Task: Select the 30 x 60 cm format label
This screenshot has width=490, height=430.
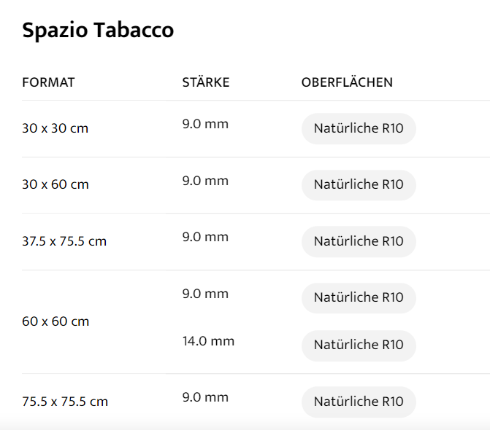Action: tap(55, 184)
